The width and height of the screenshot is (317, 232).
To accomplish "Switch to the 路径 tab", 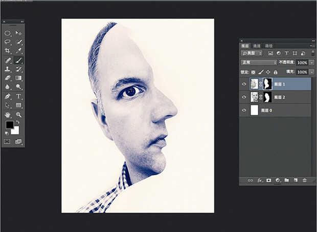I will click(x=269, y=46).
